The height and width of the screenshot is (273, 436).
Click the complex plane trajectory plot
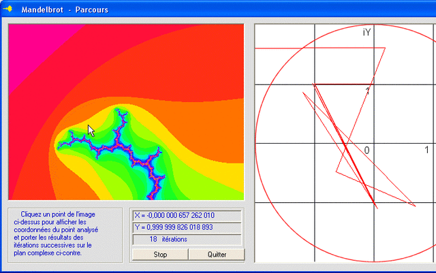tap(345, 143)
